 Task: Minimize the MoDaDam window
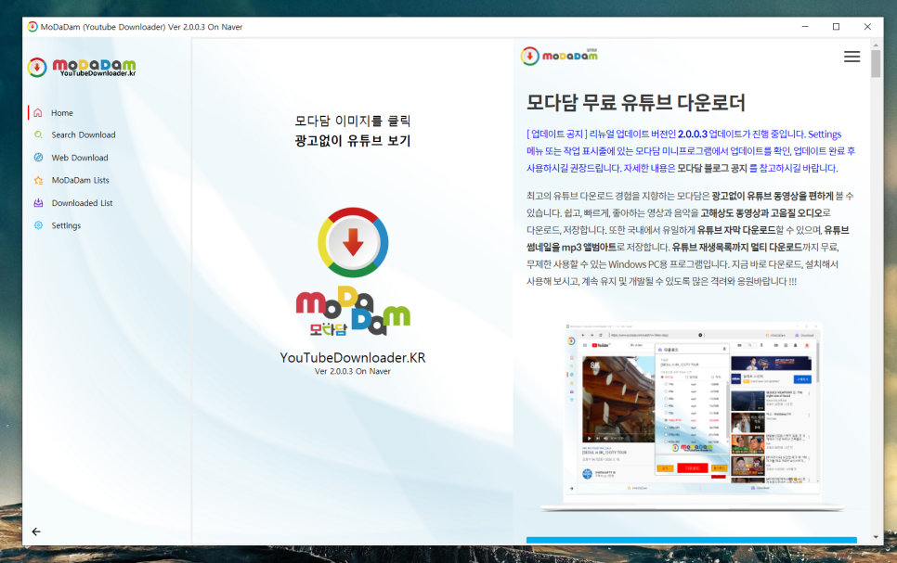[x=805, y=27]
